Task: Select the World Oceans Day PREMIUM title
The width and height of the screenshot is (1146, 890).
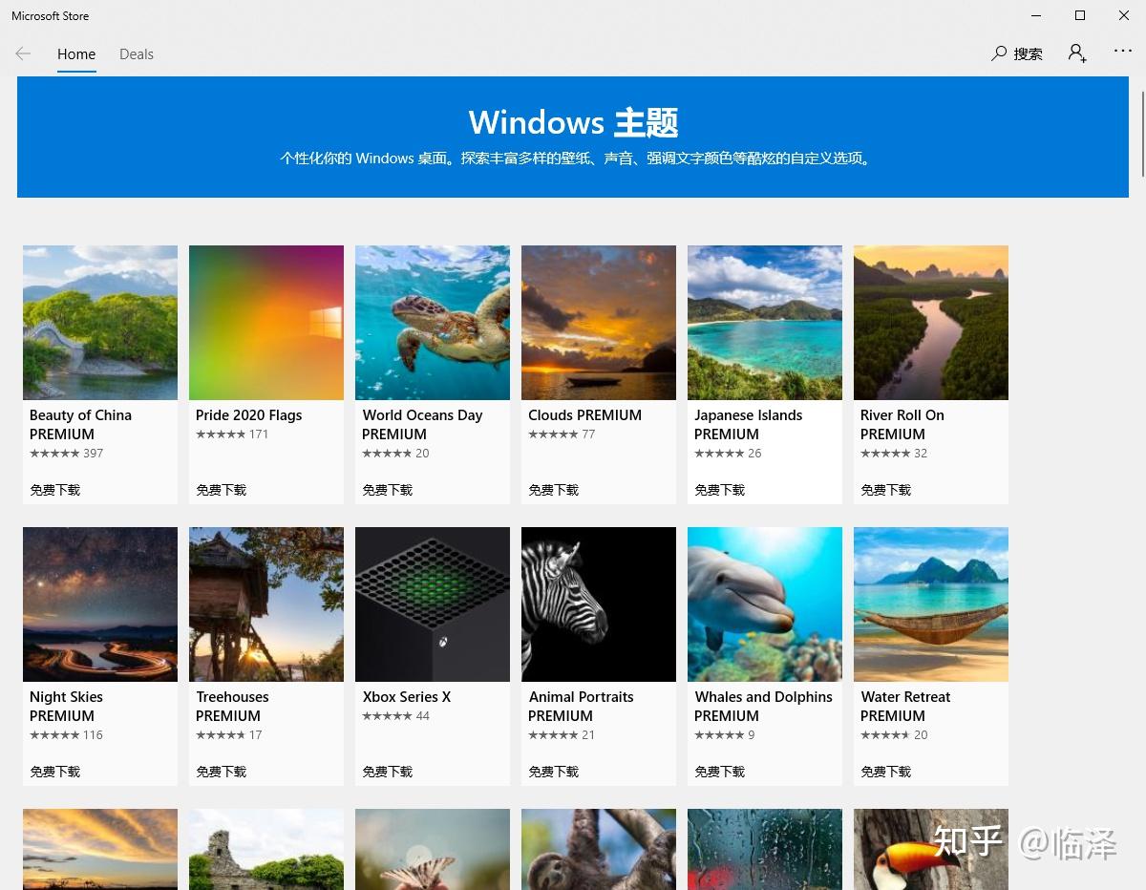Action: (x=422, y=424)
